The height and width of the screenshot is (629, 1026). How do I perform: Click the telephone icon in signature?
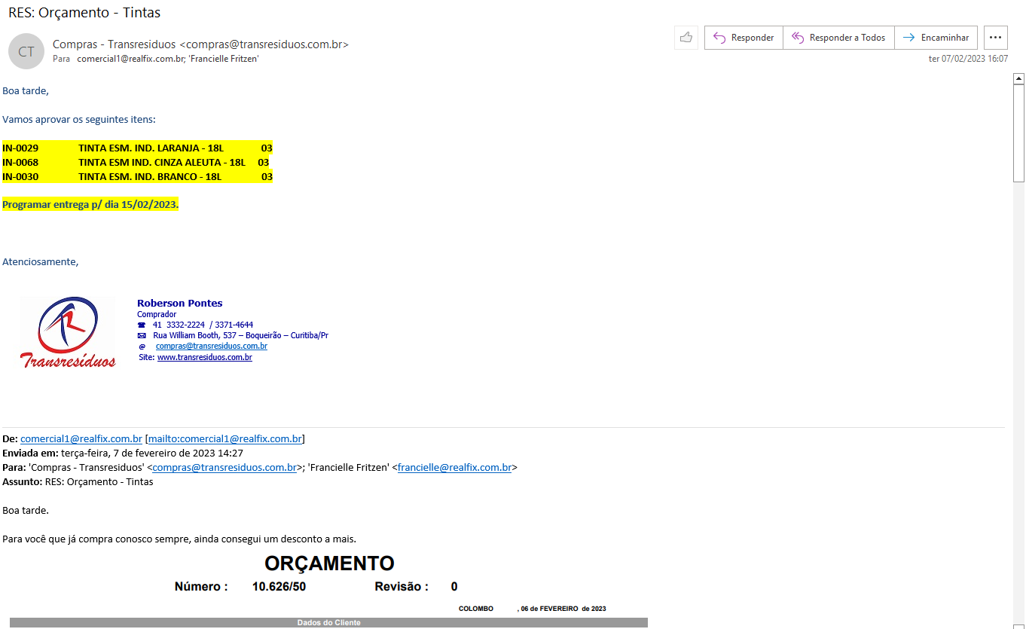tap(142, 325)
